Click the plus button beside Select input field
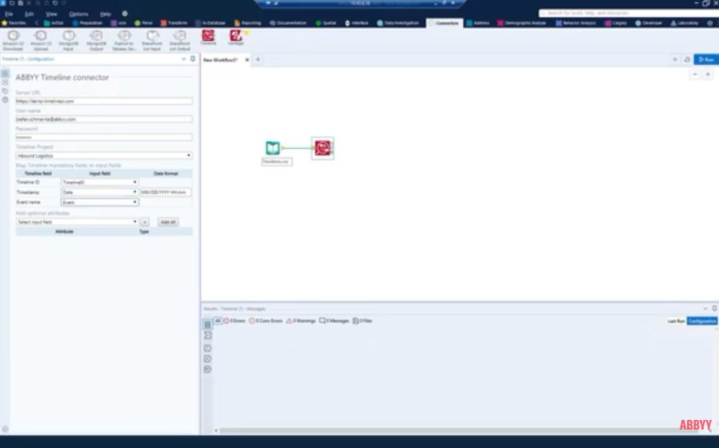The image size is (719, 448). tap(144, 222)
